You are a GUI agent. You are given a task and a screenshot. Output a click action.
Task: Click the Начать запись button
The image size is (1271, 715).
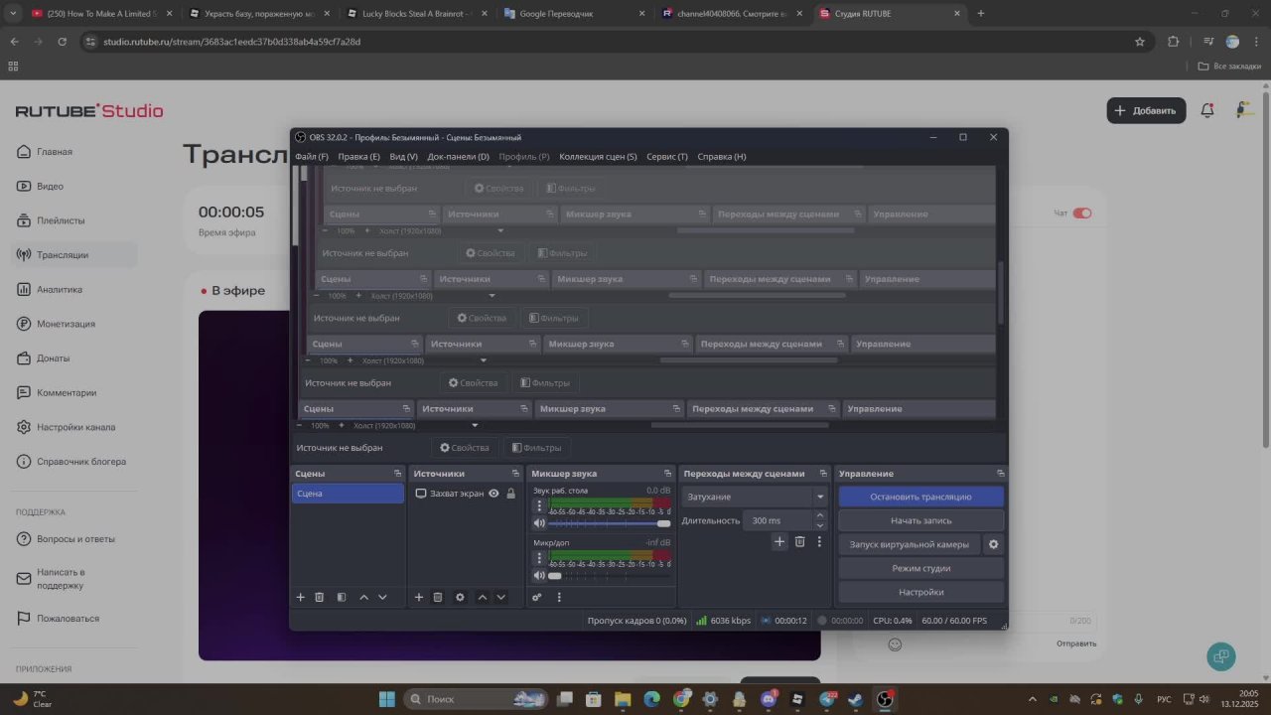(x=920, y=520)
